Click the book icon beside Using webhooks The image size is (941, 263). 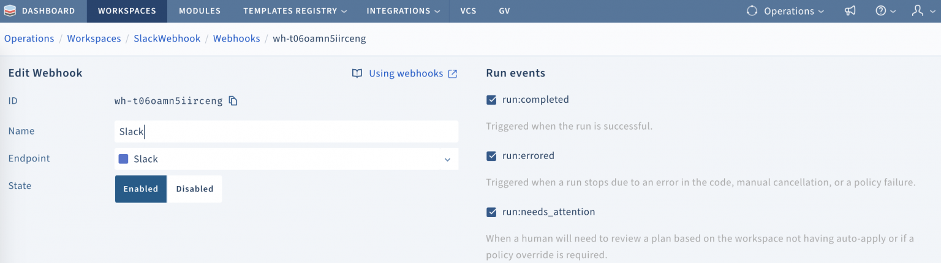pos(357,73)
